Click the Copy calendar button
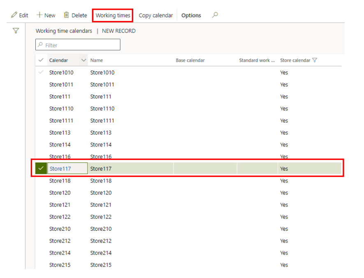 pyautogui.click(x=155, y=16)
